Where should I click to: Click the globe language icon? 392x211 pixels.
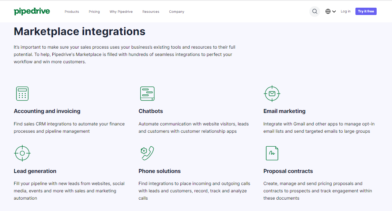click(328, 11)
